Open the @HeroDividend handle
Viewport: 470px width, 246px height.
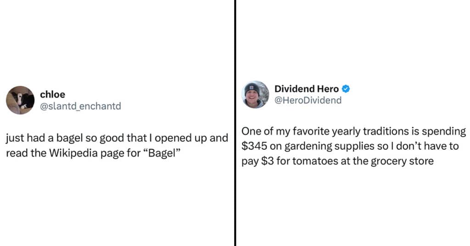[x=308, y=100]
